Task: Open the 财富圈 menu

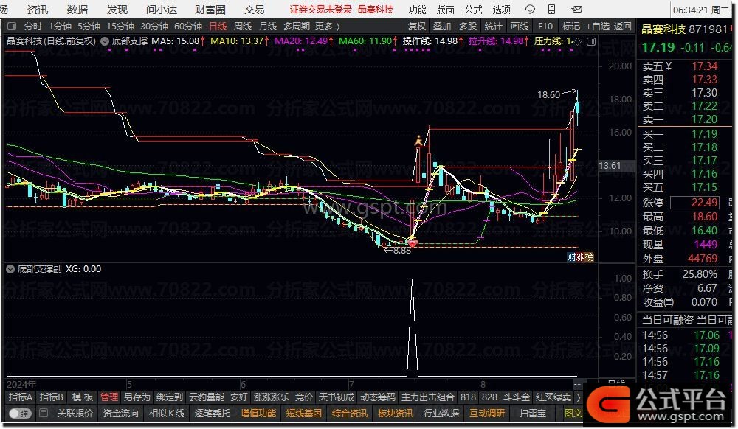Action: 210,10
